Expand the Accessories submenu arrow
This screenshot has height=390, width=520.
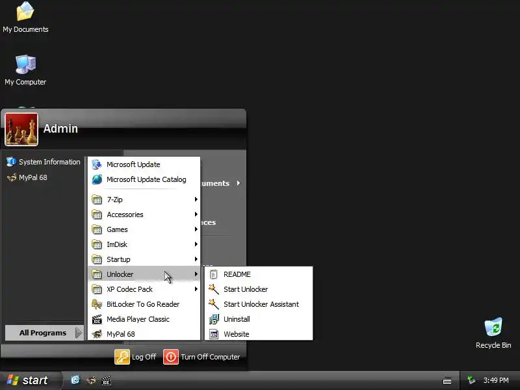point(196,214)
